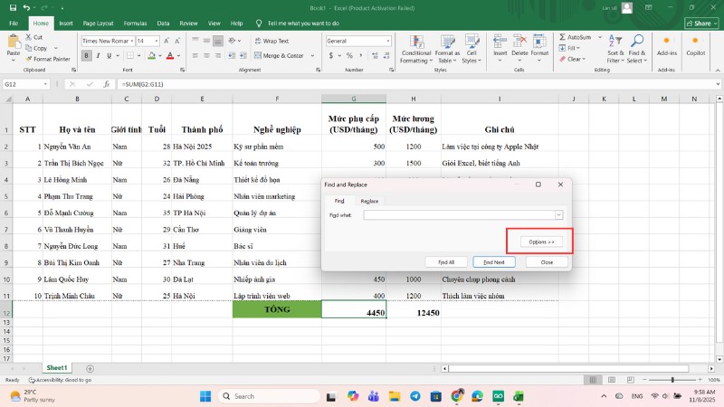
Task: Click the Sort & Filter icon
Action: click(615, 42)
